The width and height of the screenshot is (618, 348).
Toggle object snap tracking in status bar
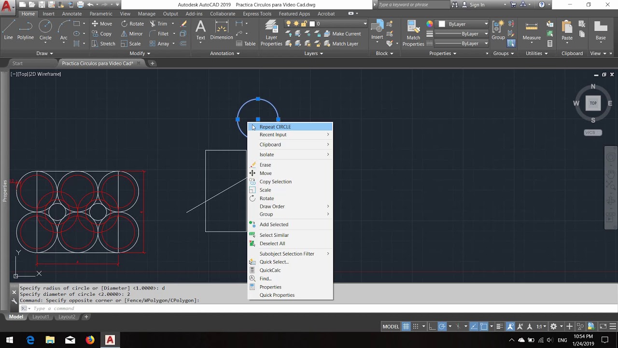[x=475, y=326]
